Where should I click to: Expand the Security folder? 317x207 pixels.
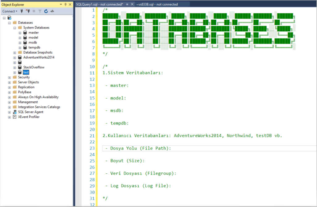(9, 77)
